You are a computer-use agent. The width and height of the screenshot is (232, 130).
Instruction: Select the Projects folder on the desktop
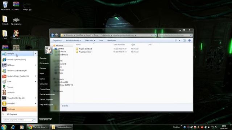(x=5, y=20)
